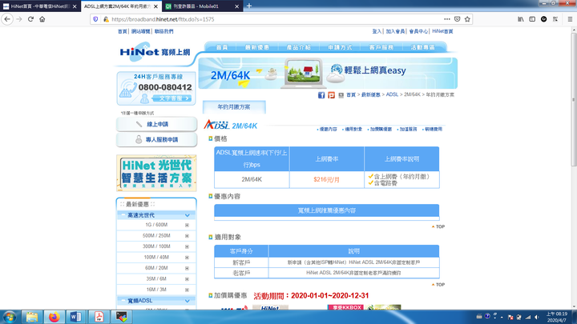Viewport: 577px width, 324px height.
Task: Expand the 16M / 3M row icon
Action: [187, 290]
